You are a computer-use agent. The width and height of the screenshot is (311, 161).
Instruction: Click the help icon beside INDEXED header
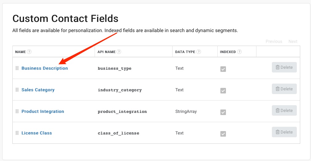239,52
